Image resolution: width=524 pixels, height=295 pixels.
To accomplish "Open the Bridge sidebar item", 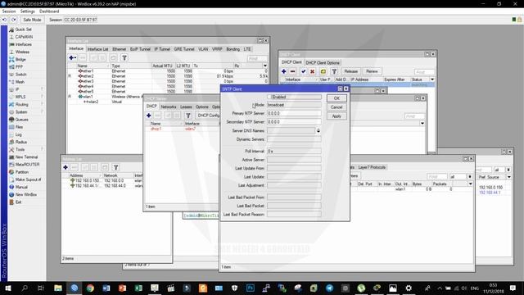I will 20,60.
